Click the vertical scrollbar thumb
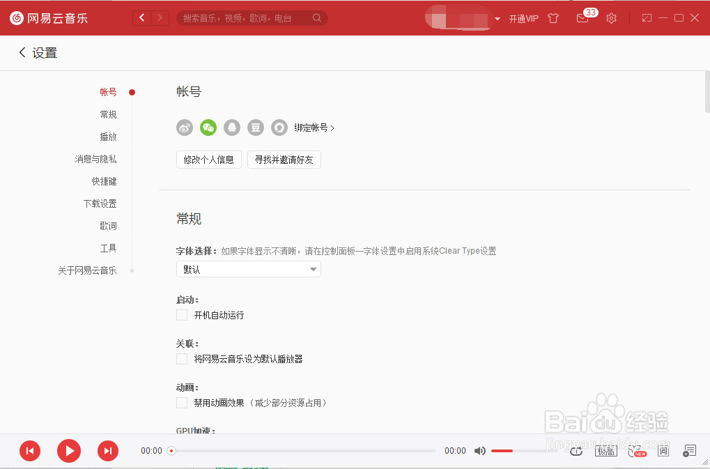This screenshot has width=710, height=469. pos(707,91)
